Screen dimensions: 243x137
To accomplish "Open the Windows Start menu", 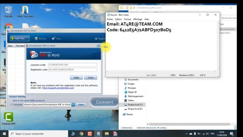I will (x=4, y=134).
